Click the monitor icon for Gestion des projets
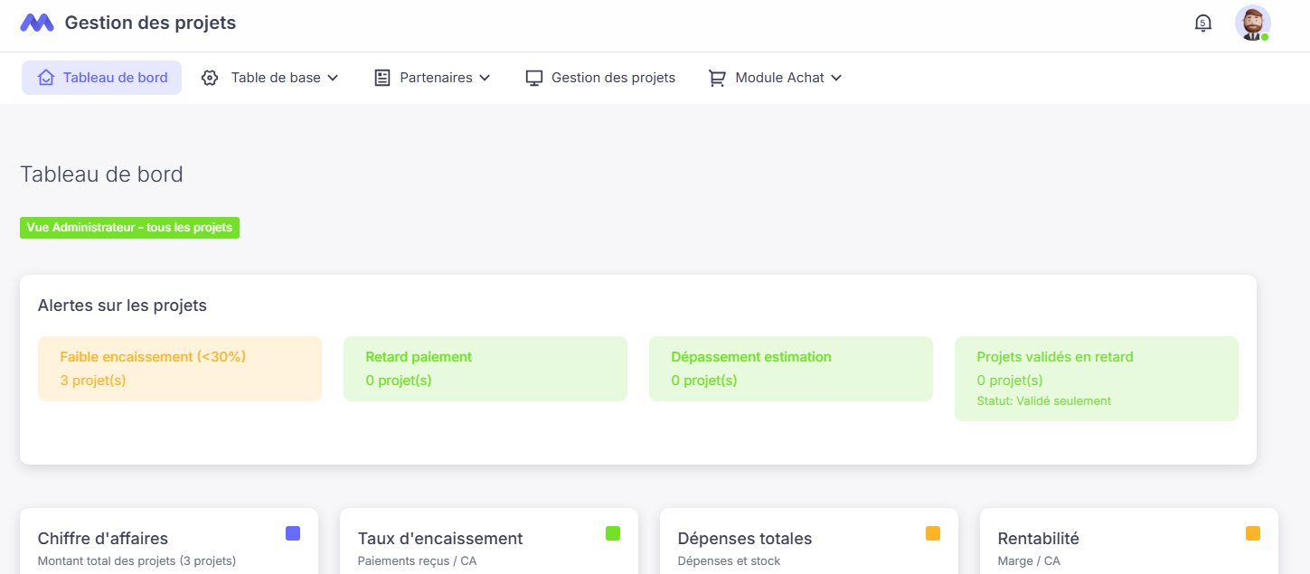Viewport: 1310px width, 574px height. pyautogui.click(x=534, y=78)
